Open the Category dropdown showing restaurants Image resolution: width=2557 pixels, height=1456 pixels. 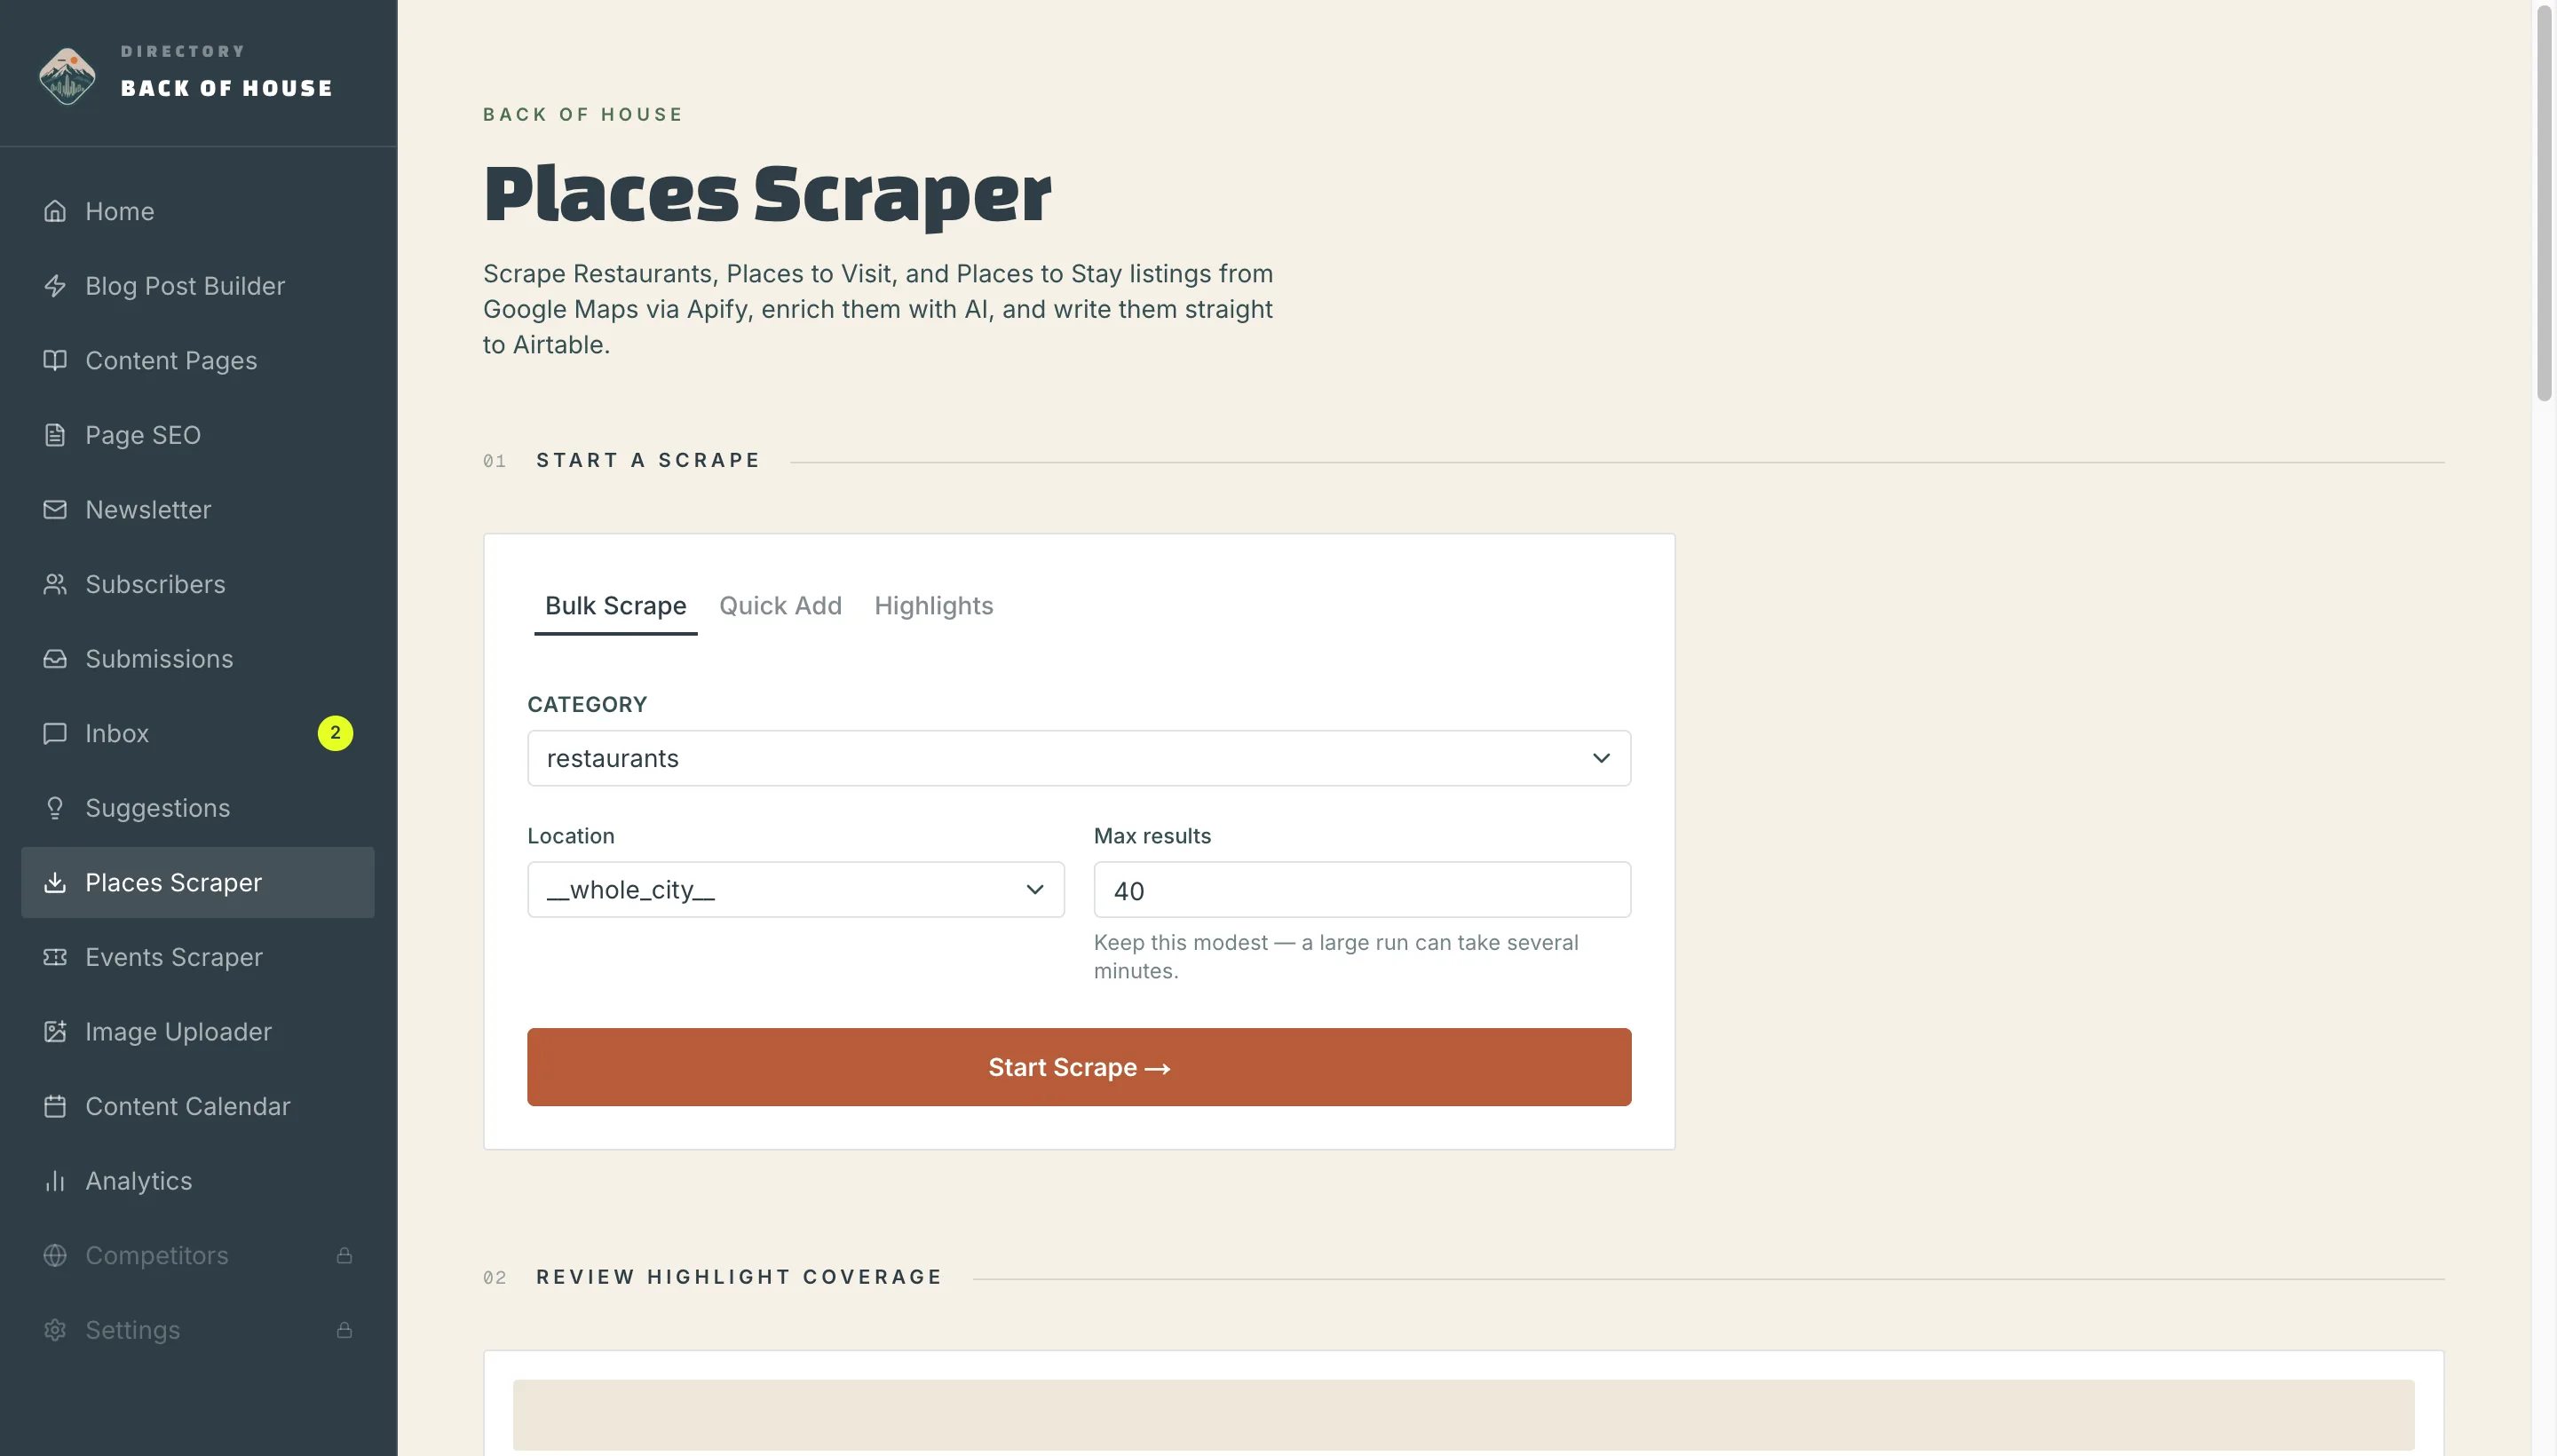click(x=1079, y=758)
